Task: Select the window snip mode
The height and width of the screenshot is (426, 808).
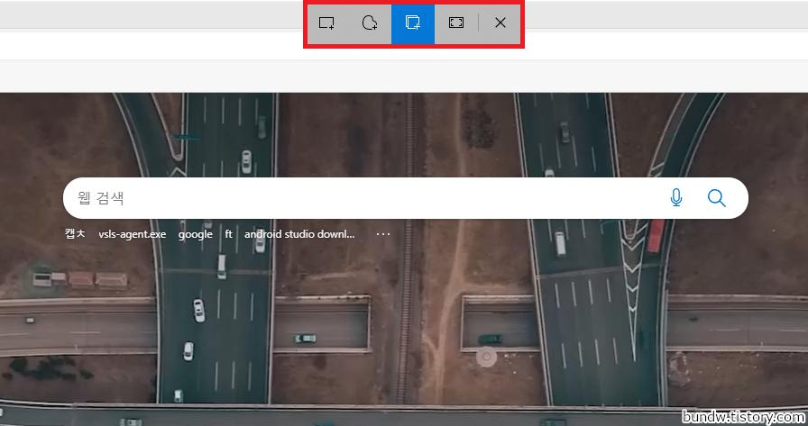Action: pos(413,23)
